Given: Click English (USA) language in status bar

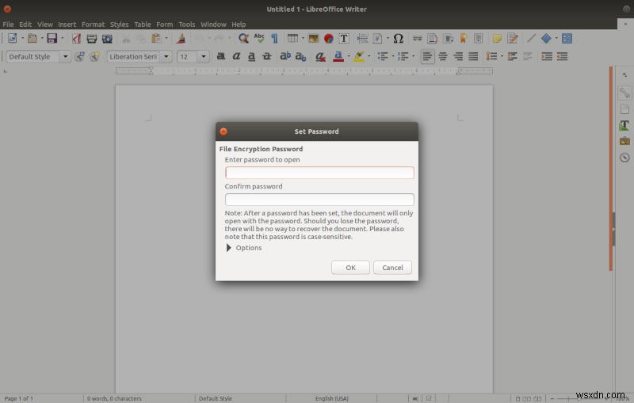Looking at the screenshot, I should point(331,398).
